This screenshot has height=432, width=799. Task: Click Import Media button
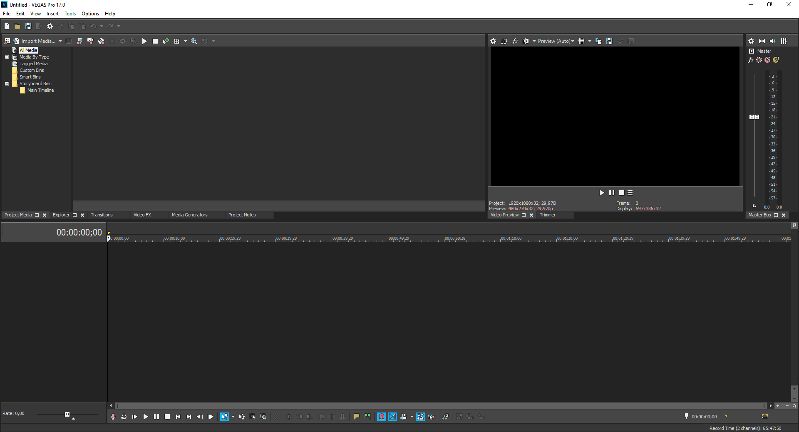[38, 41]
